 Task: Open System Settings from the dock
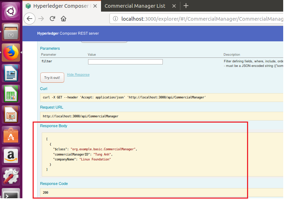tap(11, 177)
